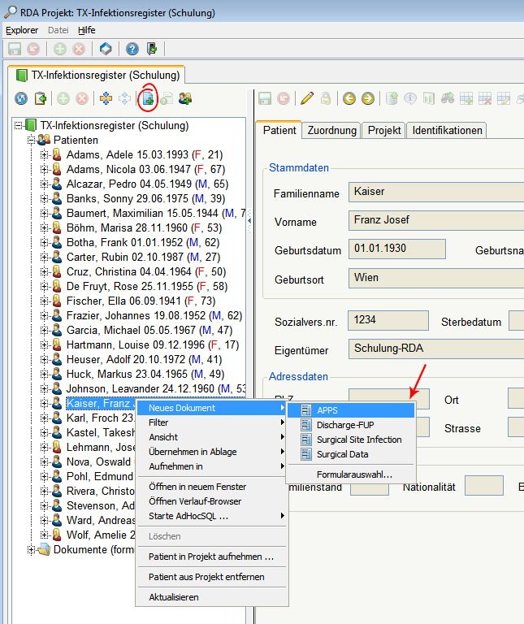Click the exit door icon in main toolbar
524x624 pixels.
point(151,49)
